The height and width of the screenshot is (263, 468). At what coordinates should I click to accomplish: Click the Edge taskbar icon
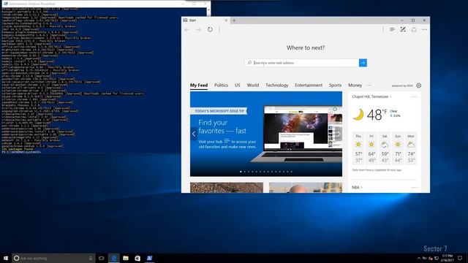(114, 258)
